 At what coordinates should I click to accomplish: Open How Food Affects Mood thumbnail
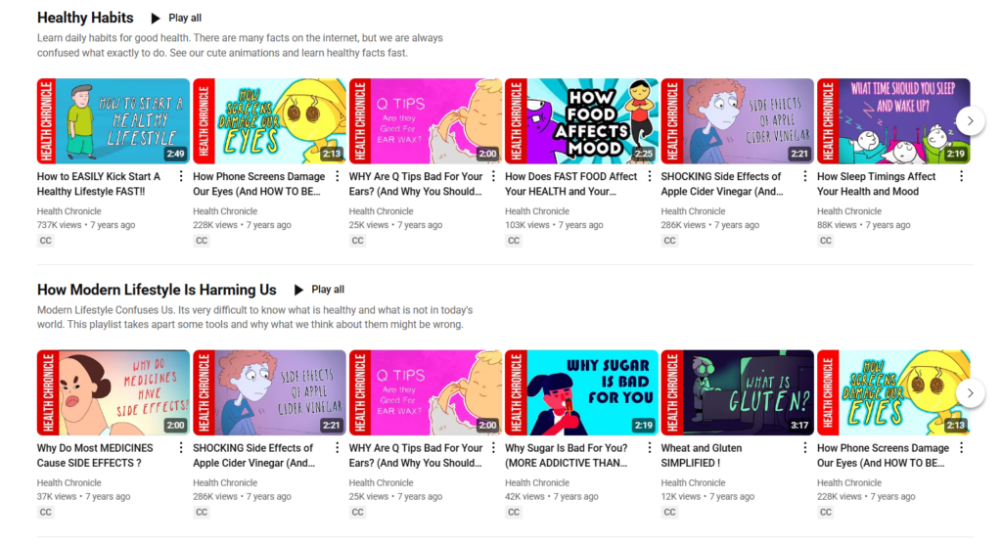pos(581,121)
